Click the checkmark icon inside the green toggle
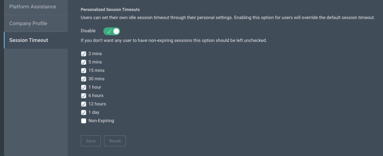The height and width of the screenshot is (156, 383). [109, 31]
